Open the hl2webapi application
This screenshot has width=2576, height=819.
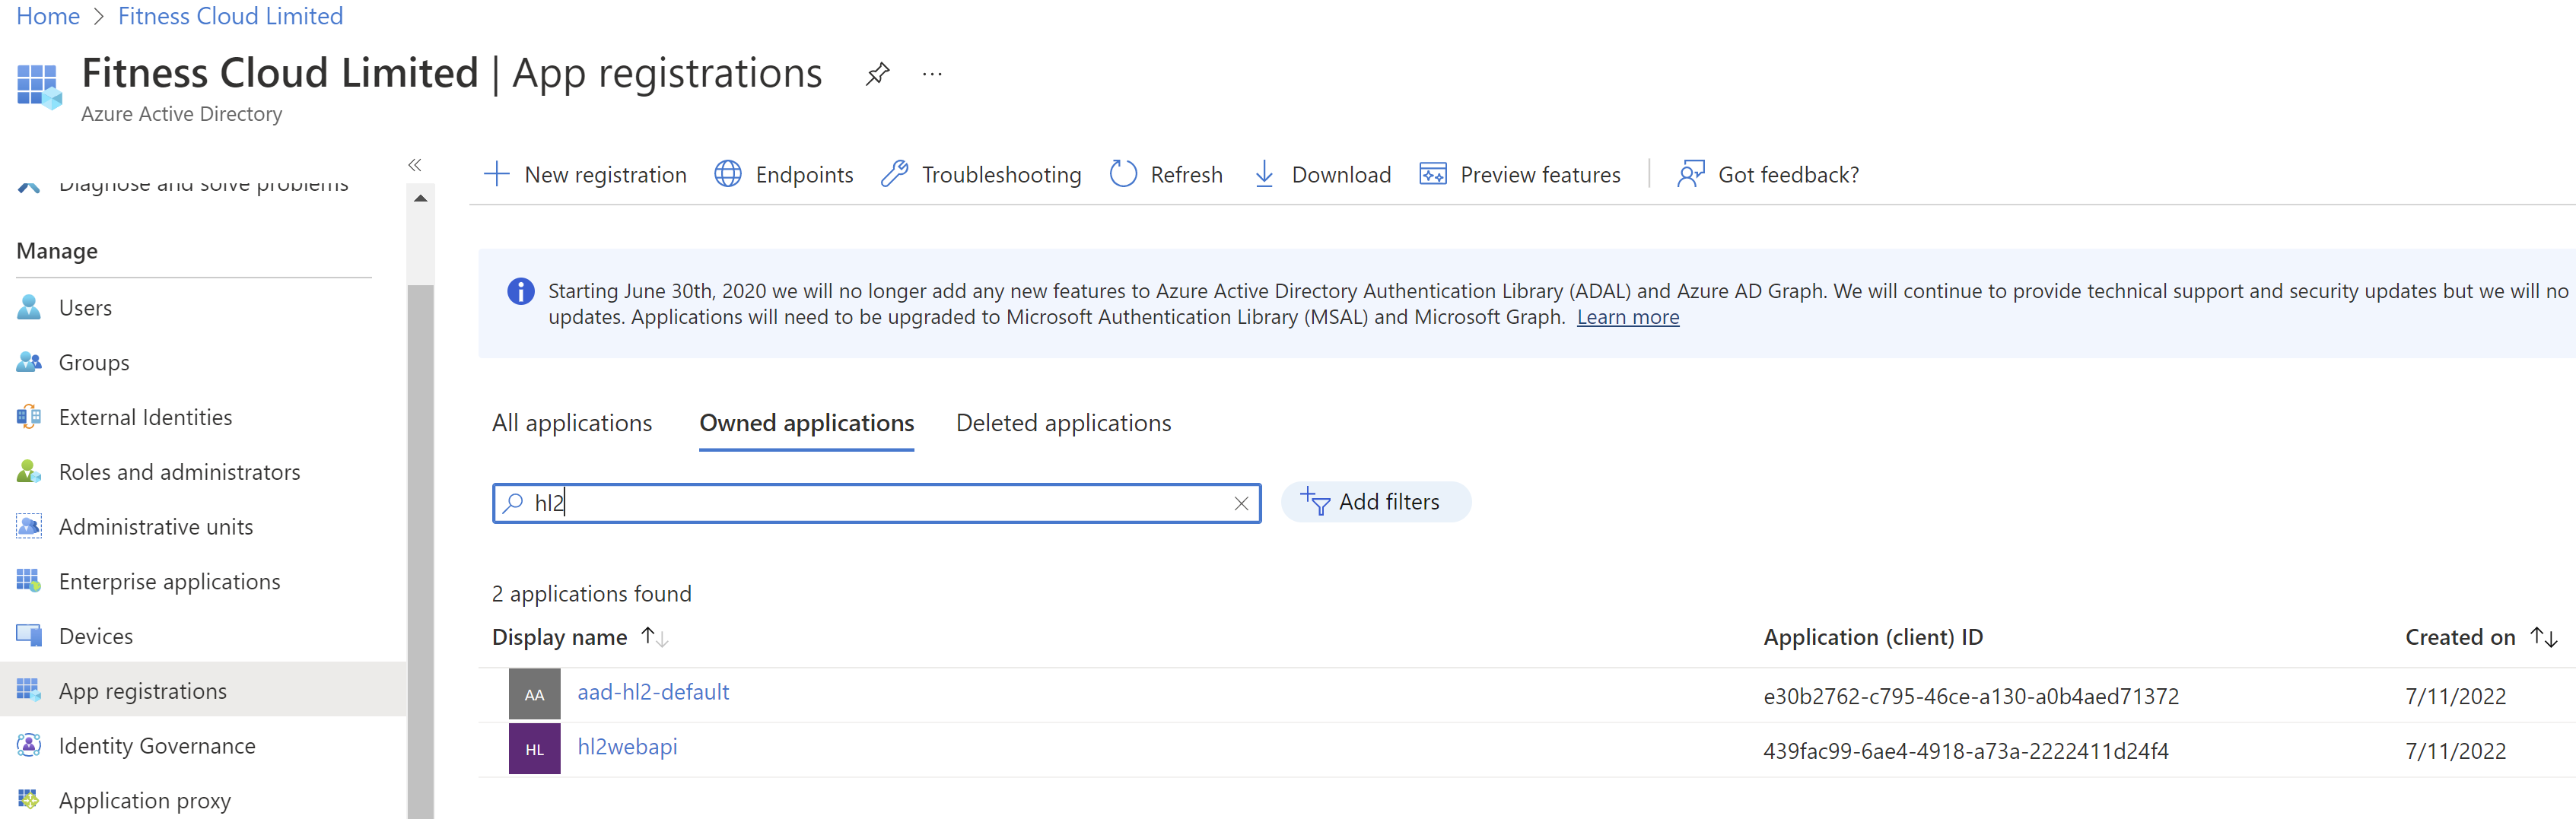pos(627,747)
